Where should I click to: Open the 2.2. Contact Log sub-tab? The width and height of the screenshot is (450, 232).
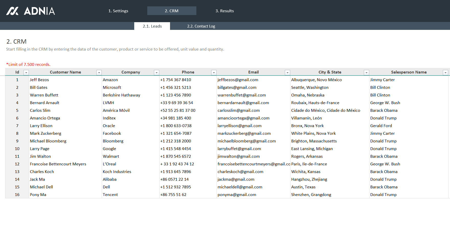point(201,26)
